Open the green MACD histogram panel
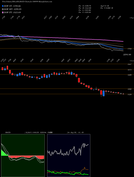The width and height of the screenshot is (134, 177). click(x=23, y=156)
